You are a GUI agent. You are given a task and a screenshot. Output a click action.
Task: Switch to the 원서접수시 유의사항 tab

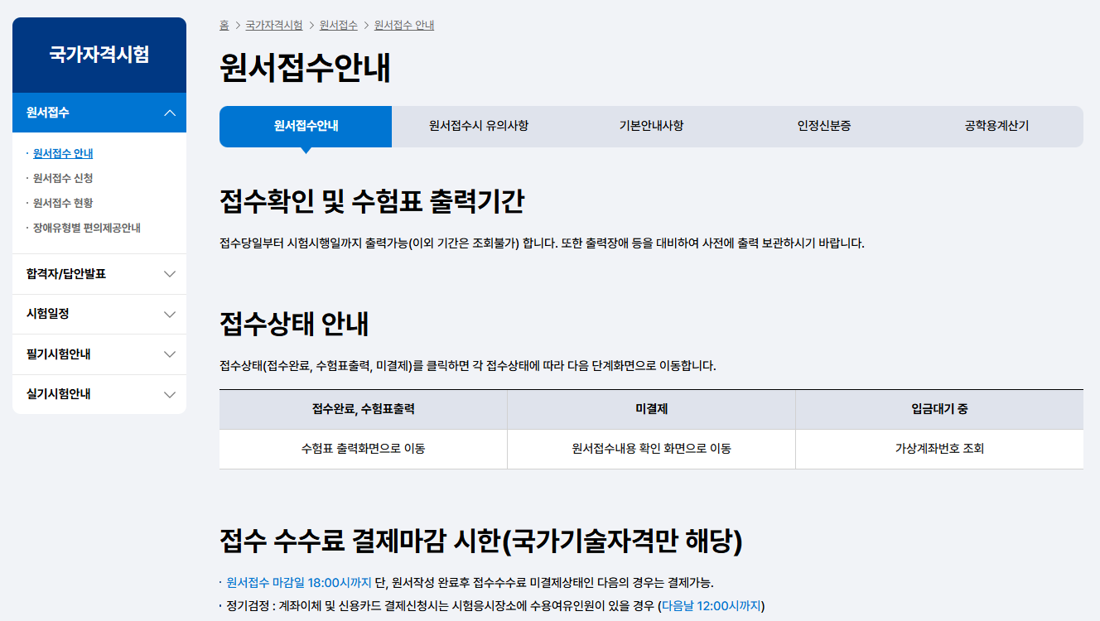[x=478, y=127]
